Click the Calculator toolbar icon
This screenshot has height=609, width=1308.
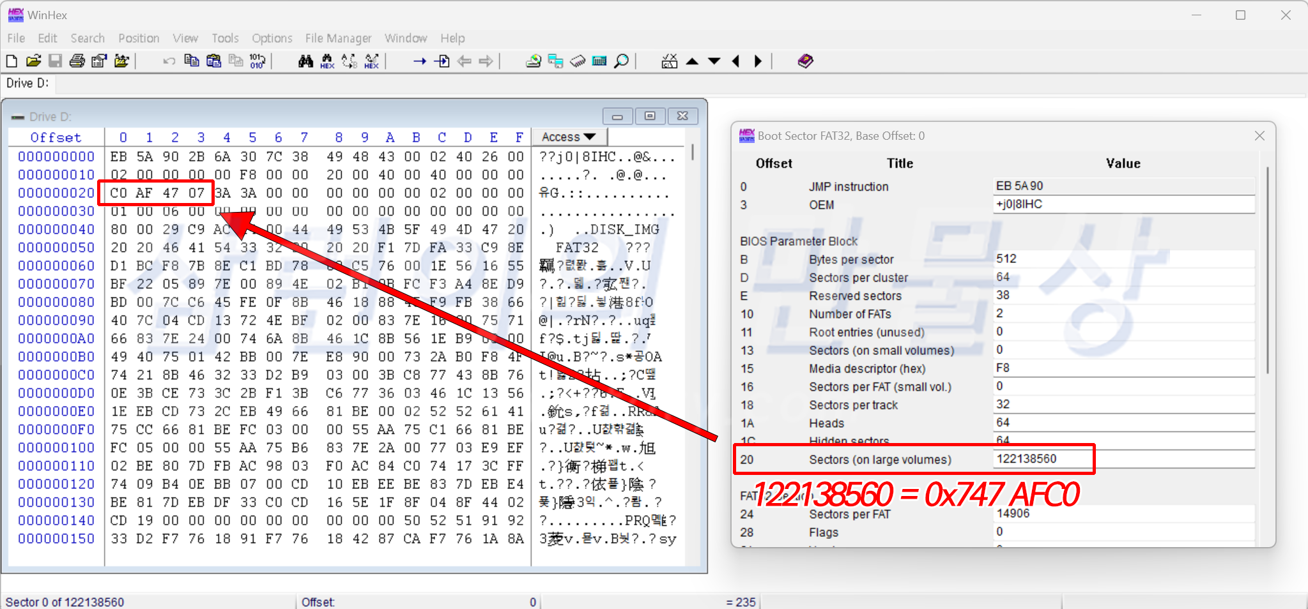[x=599, y=61]
